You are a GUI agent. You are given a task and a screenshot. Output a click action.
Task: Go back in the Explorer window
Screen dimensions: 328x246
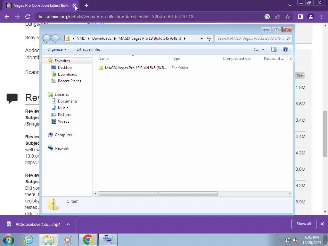pyautogui.click(x=46, y=38)
